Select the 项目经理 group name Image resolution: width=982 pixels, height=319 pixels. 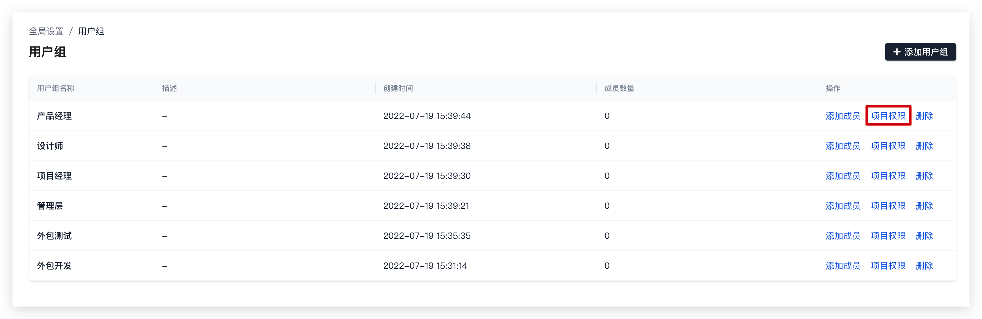54,176
